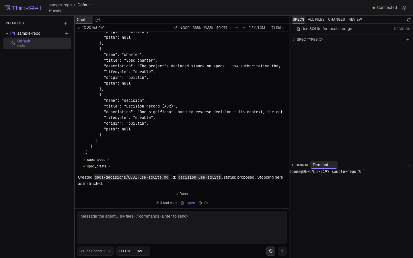413x258 pixels.
Task: Click the PROJECTS heading
Action: [x=15, y=23]
